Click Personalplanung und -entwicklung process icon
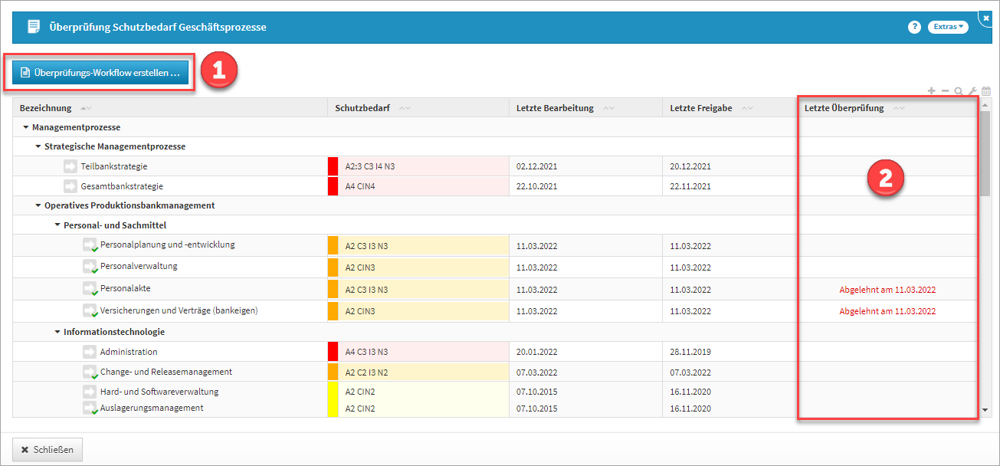This screenshot has width=1000, height=466. (90, 245)
